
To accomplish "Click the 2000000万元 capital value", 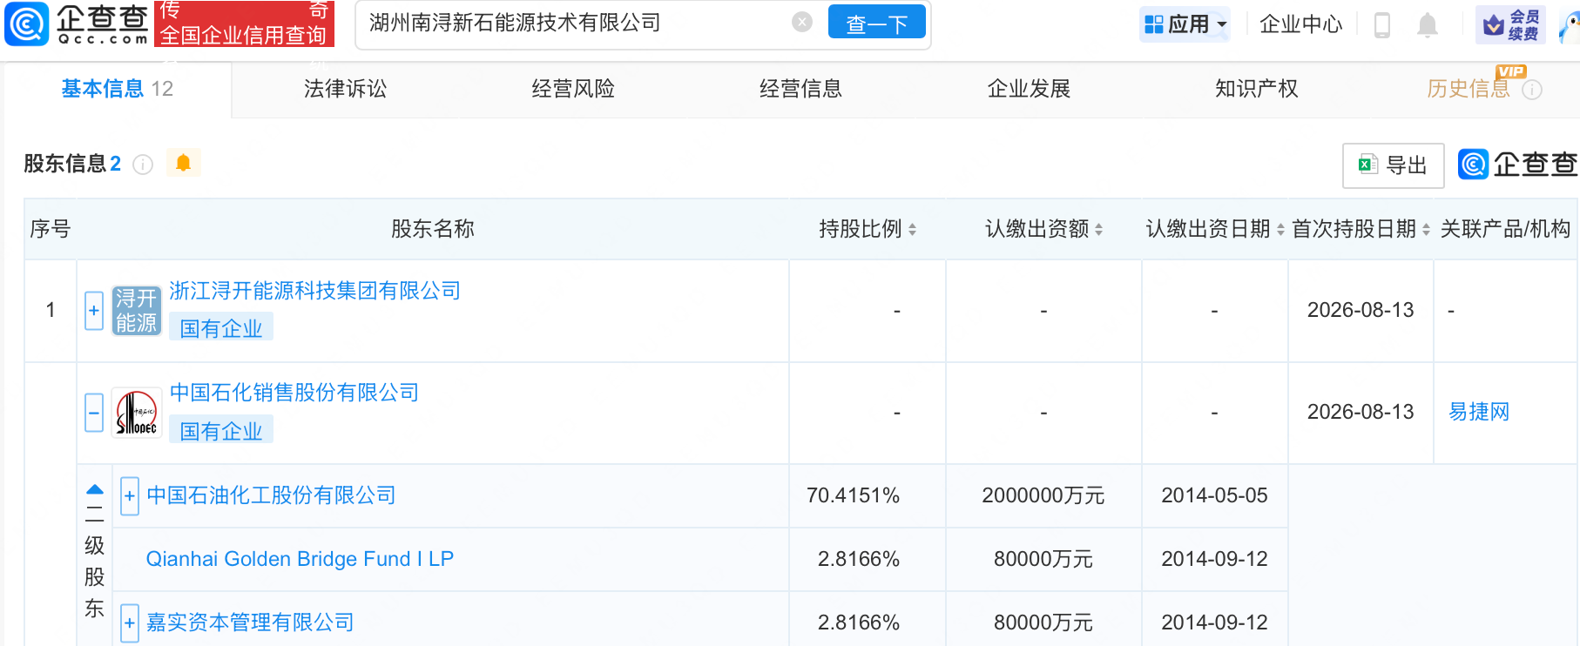I will coord(1043,495).
